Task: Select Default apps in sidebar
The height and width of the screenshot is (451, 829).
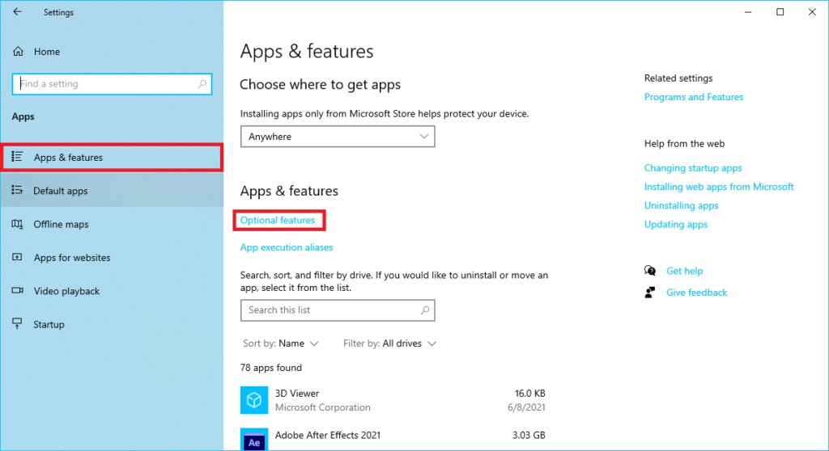Action: tap(112, 191)
